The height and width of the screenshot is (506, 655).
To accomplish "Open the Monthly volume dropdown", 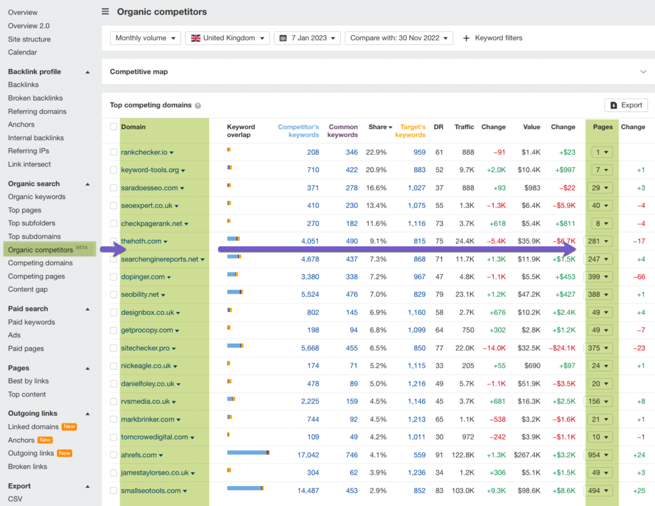I will pyautogui.click(x=145, y=38).
